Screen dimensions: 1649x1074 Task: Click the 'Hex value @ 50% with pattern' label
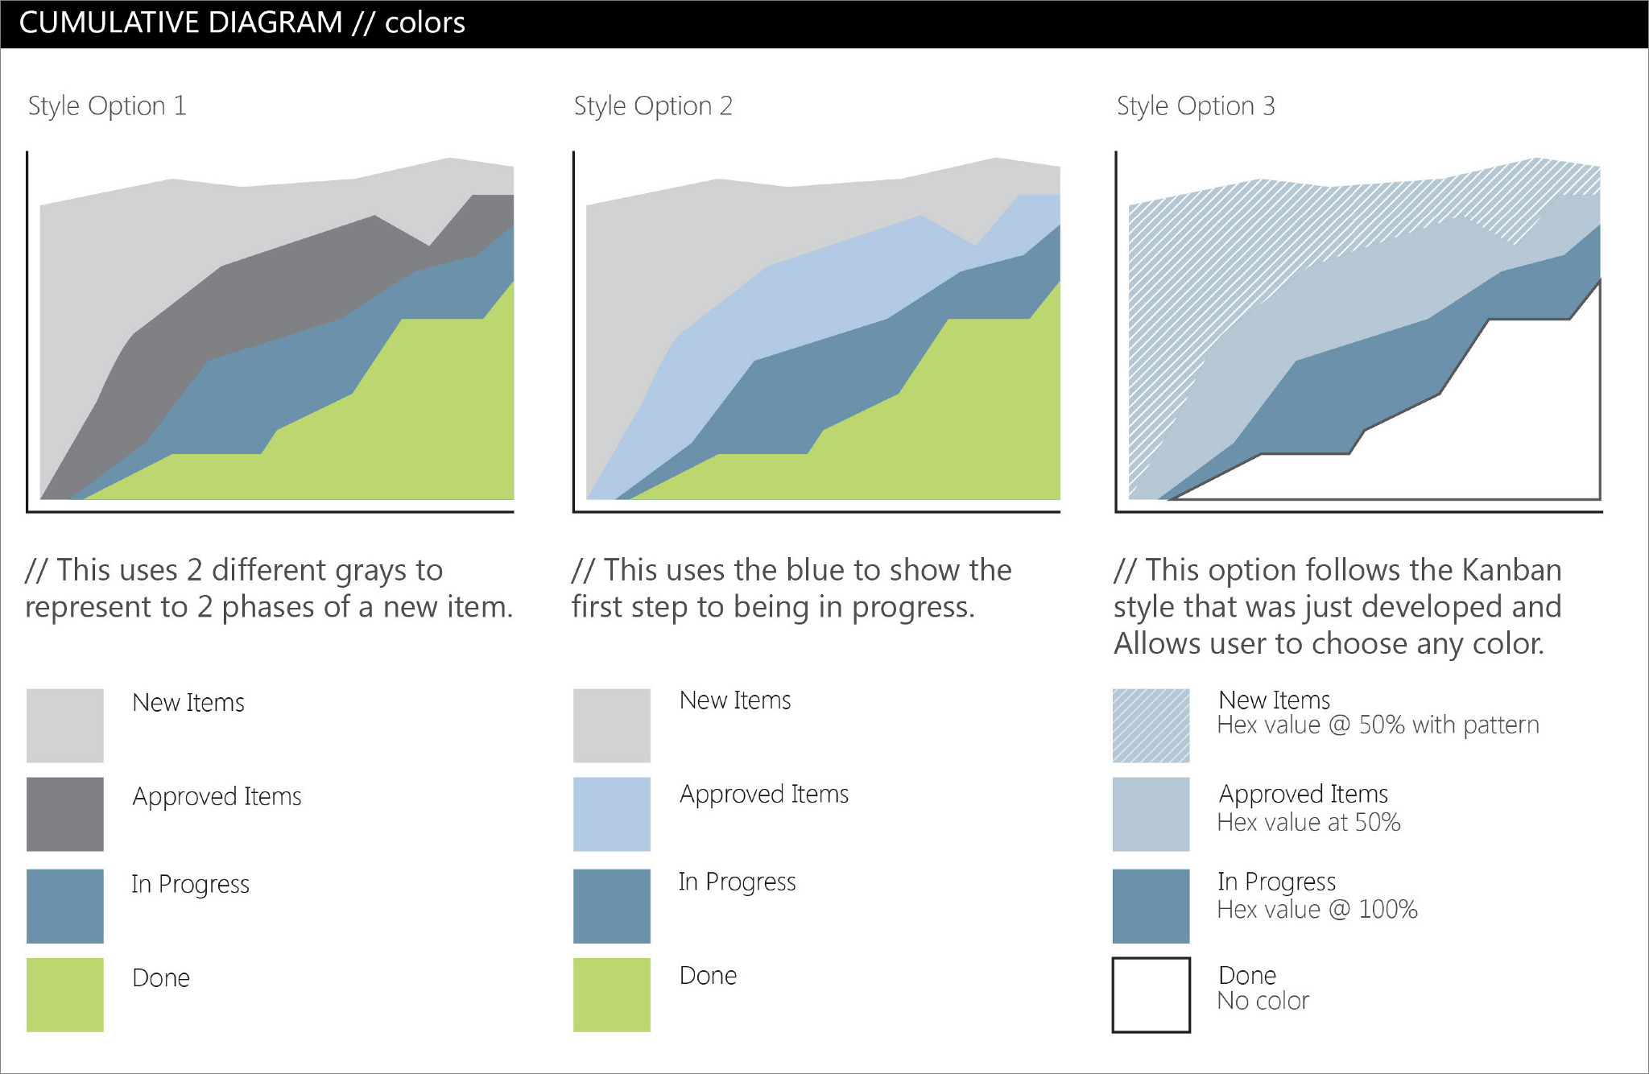(x=1378, y=725)
